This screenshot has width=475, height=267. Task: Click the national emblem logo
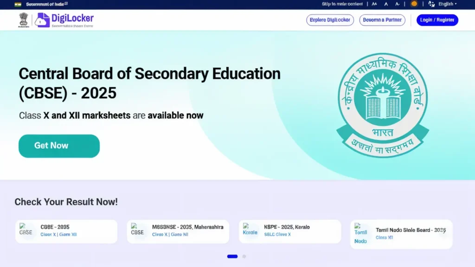tap(24, 20)
